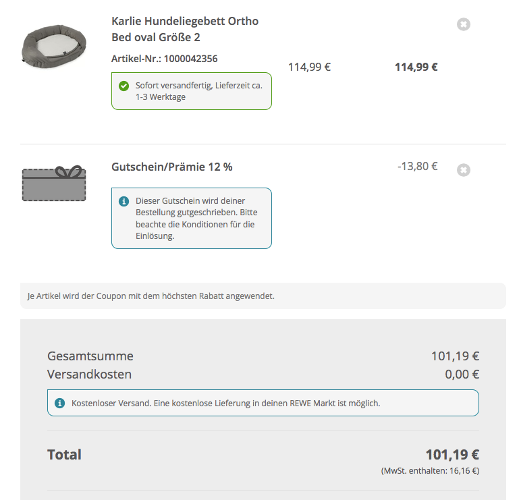The height and width of the screenshot is (500, 519).
Task: Click the gift voucher card icon
Action: [x=54, y=184]
